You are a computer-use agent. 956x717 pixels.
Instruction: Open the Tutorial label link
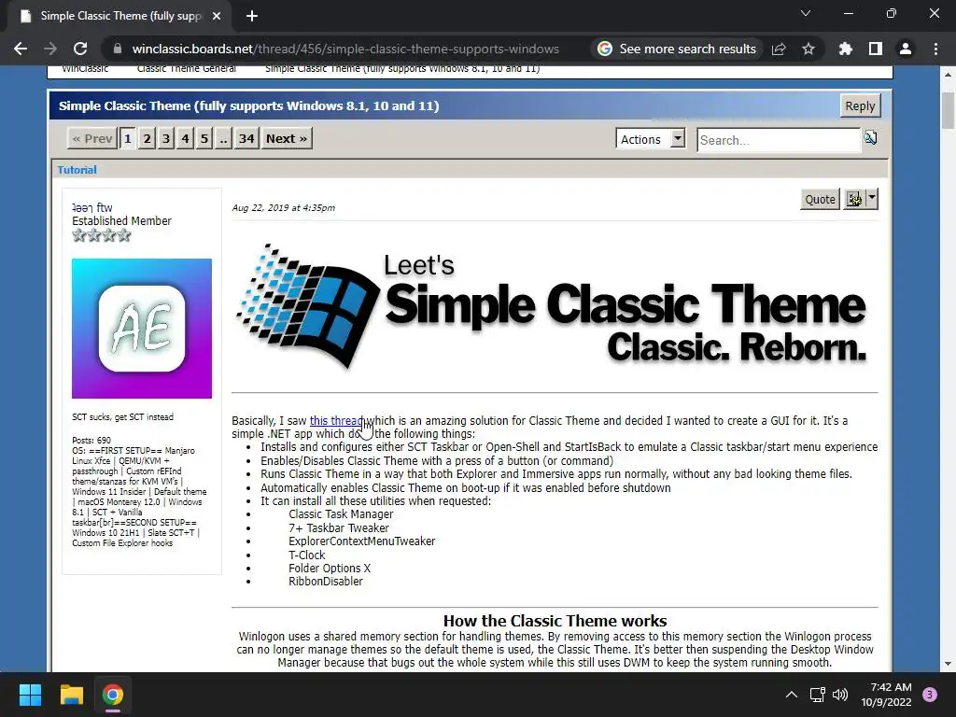(x=77, y=170)
